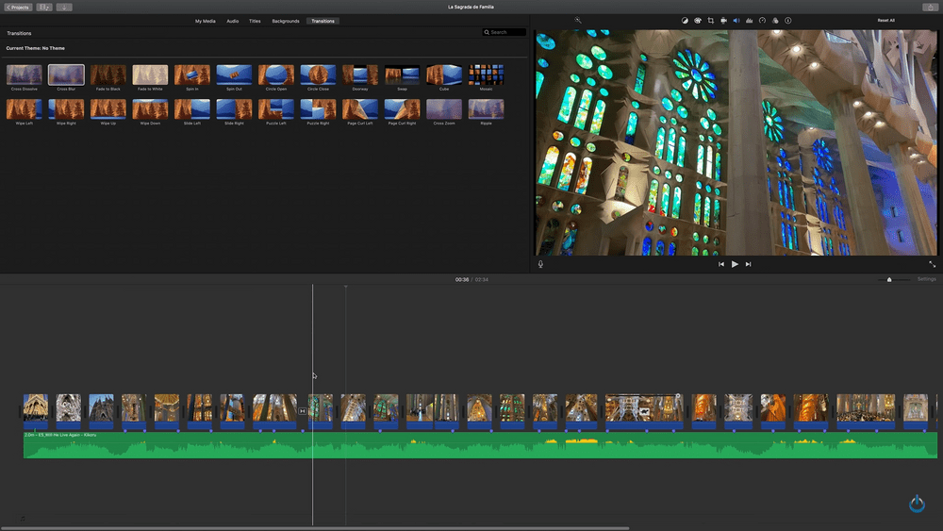Open noise reduction and equalizer tool
The width and height of the screenshot is (943, 531).
[x=749, y=20]
